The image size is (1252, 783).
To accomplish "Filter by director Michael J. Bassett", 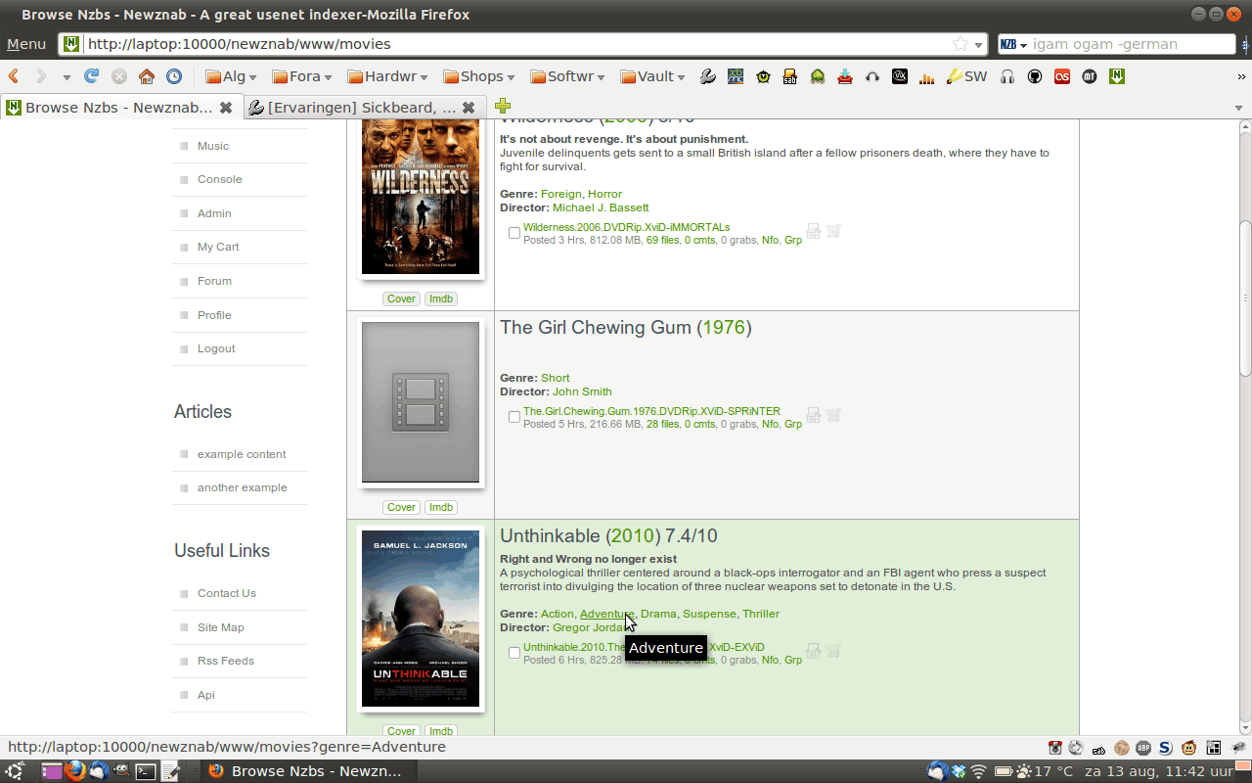I will [601, 207].
